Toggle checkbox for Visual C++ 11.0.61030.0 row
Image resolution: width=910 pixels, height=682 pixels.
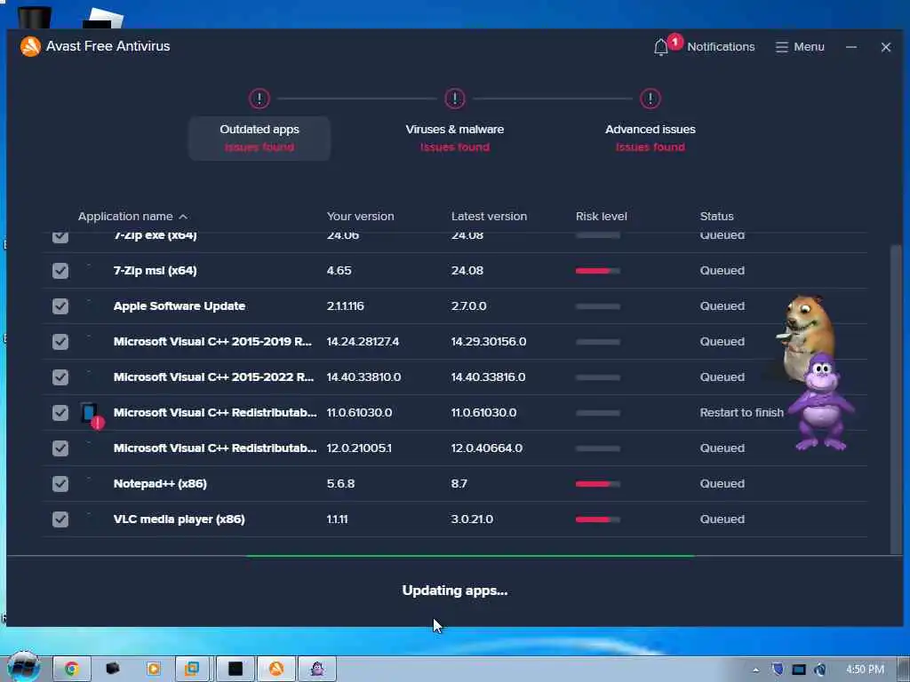[x=60, y=413]
